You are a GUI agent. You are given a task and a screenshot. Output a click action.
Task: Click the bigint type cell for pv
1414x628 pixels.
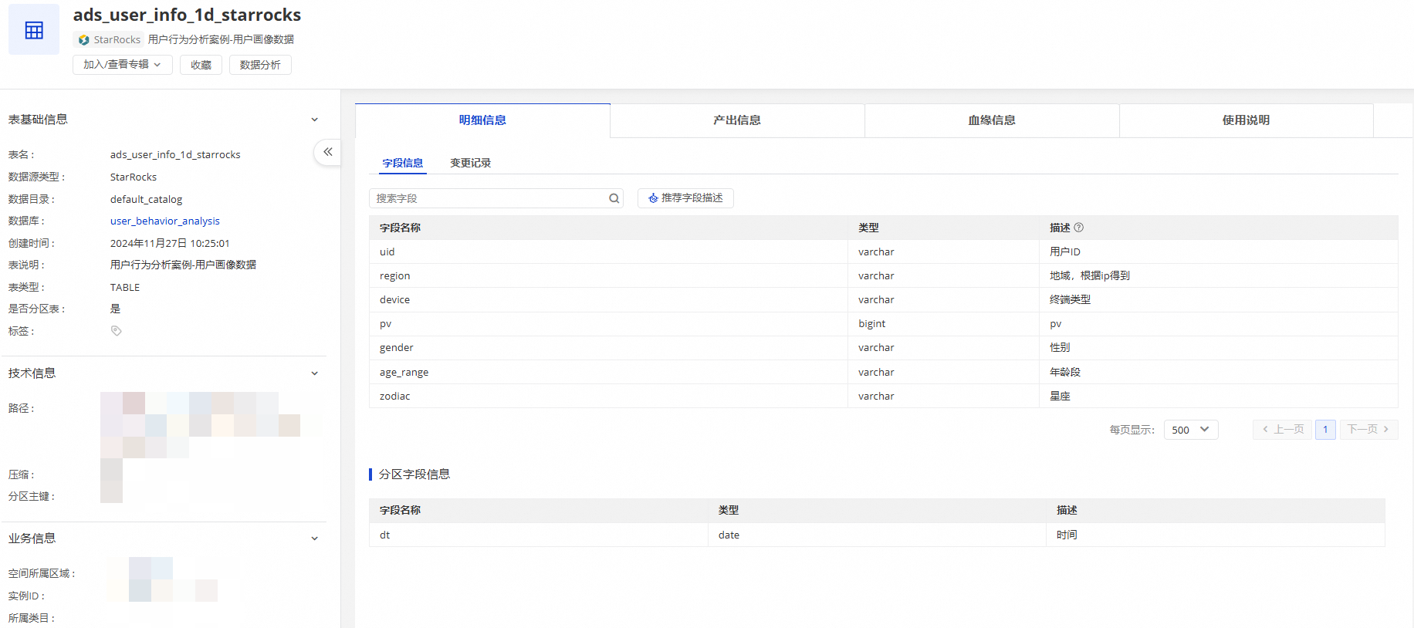click(943, 324)
